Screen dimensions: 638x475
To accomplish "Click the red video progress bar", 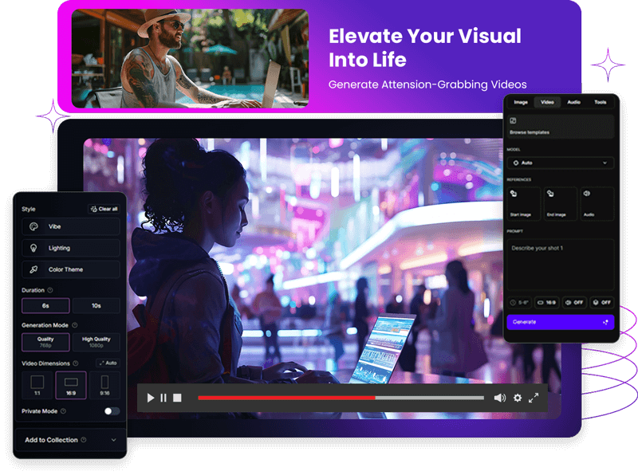I will click(286, 398).
